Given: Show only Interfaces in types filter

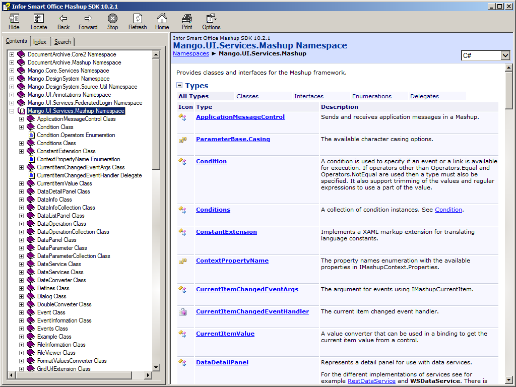Looking at the screenshot, I should pos(309,96).
